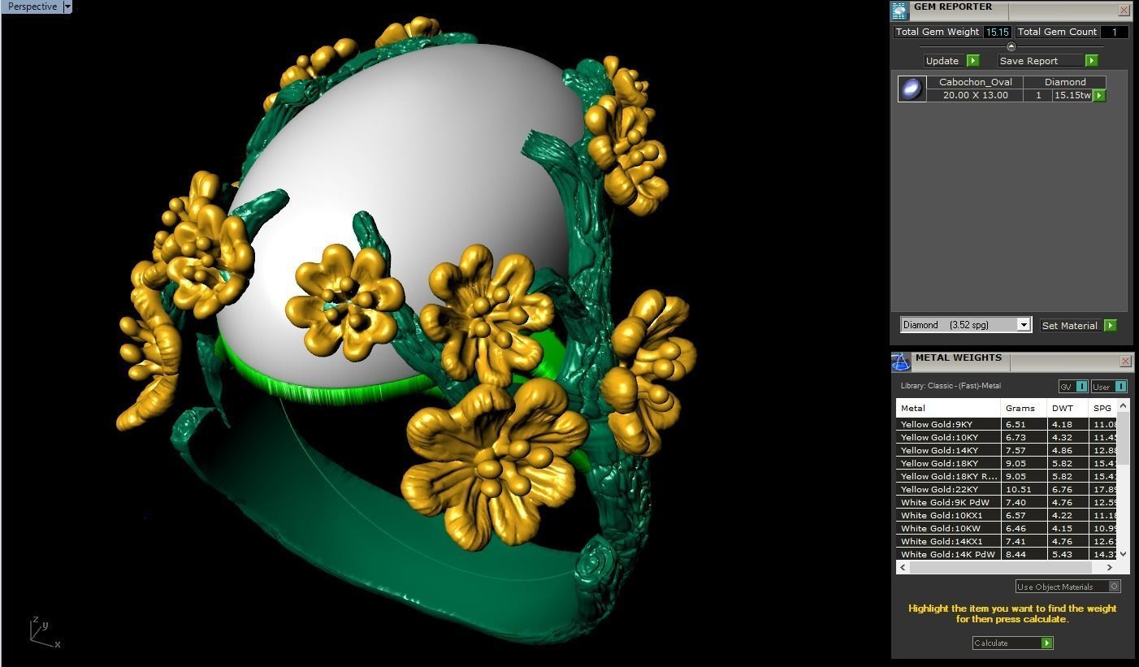This screenshot has width=1139, height=667.
Task: Click the Metal Weights scale icon
Action: pos(901,362)
